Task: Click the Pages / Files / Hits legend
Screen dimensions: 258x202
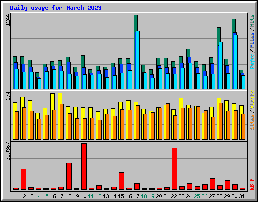Action: pyautogui.click(x=252, y=42)
